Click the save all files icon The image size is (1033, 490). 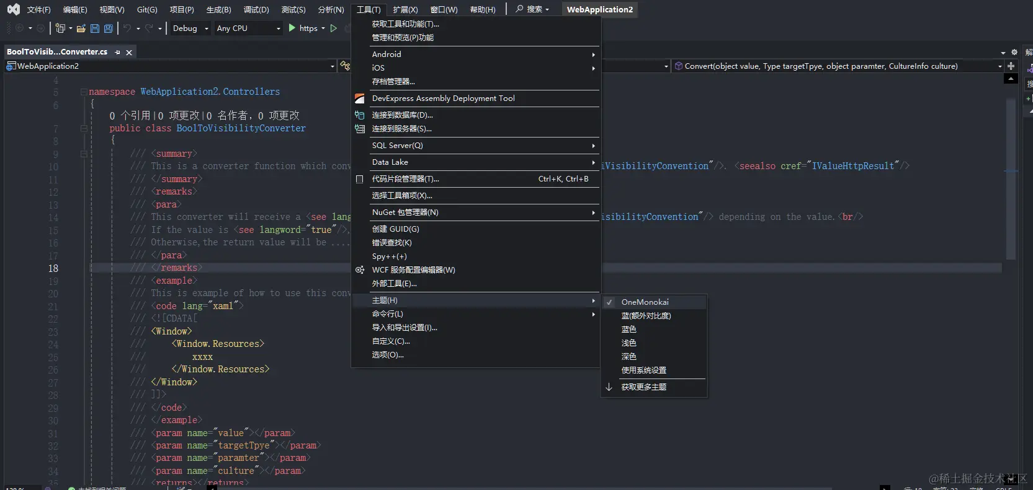click(109, 28)
